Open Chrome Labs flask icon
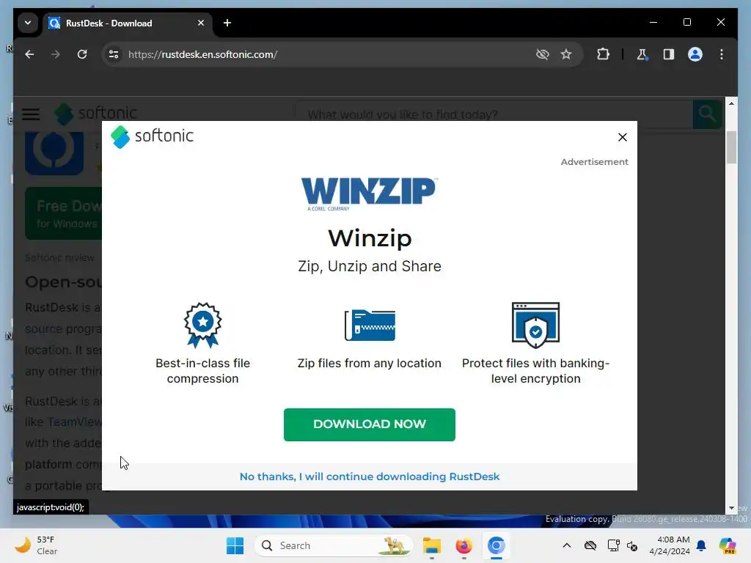Viewport: 751px width, 563px height. pos(642,54)
